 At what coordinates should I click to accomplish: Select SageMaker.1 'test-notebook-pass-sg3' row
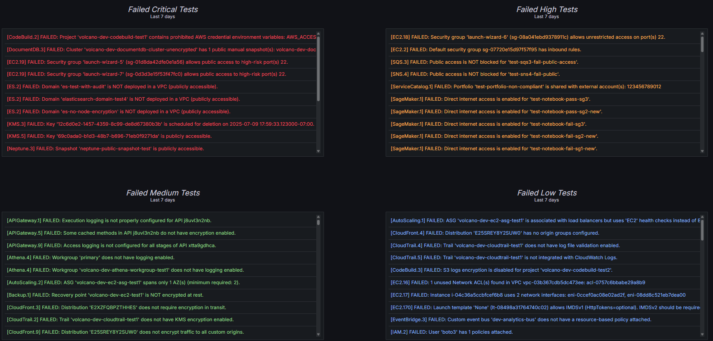tap(543, 99)
